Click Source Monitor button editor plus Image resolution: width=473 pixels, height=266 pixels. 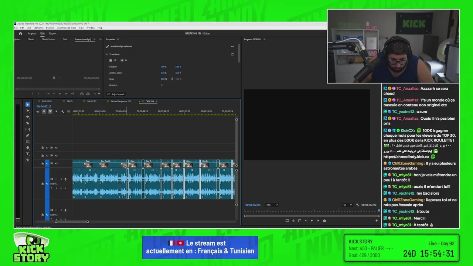(x=99, y=93)
